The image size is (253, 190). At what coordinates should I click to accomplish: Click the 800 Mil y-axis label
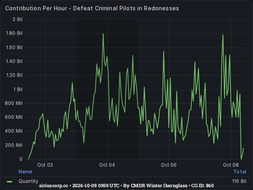(x=14, y=103)
